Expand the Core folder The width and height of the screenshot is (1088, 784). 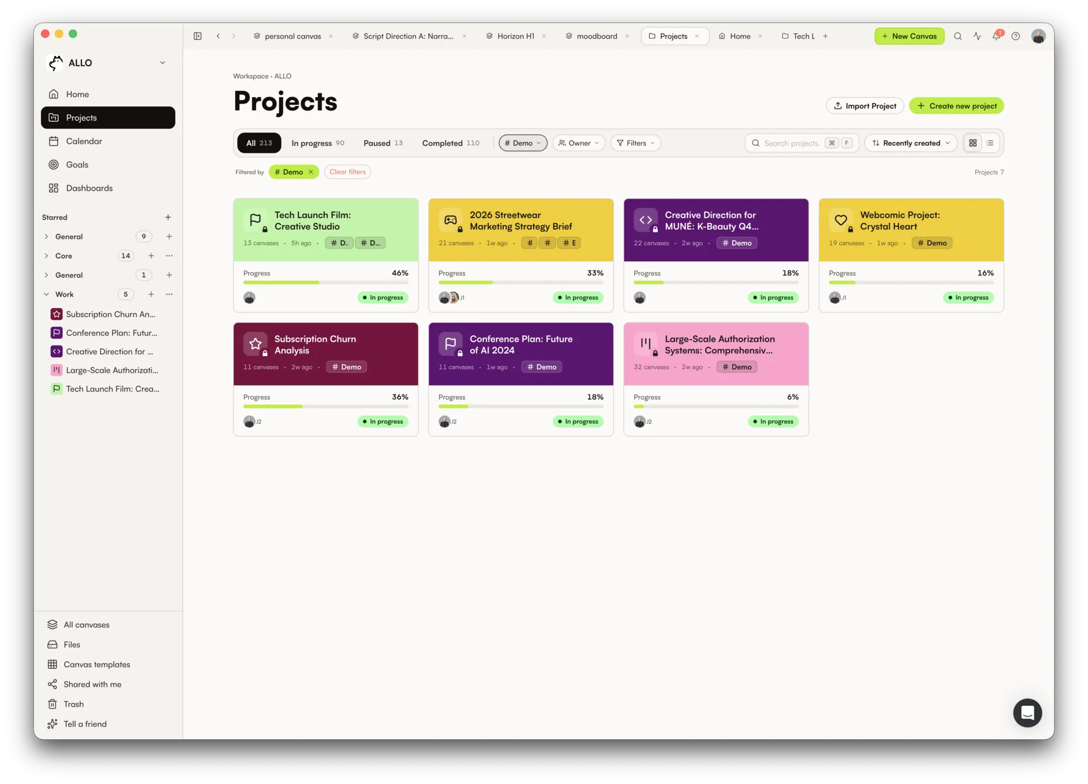click(46, 256)
